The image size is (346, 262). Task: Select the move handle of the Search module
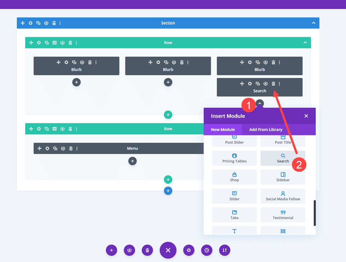pyautogui.click(x=242, y=83)
